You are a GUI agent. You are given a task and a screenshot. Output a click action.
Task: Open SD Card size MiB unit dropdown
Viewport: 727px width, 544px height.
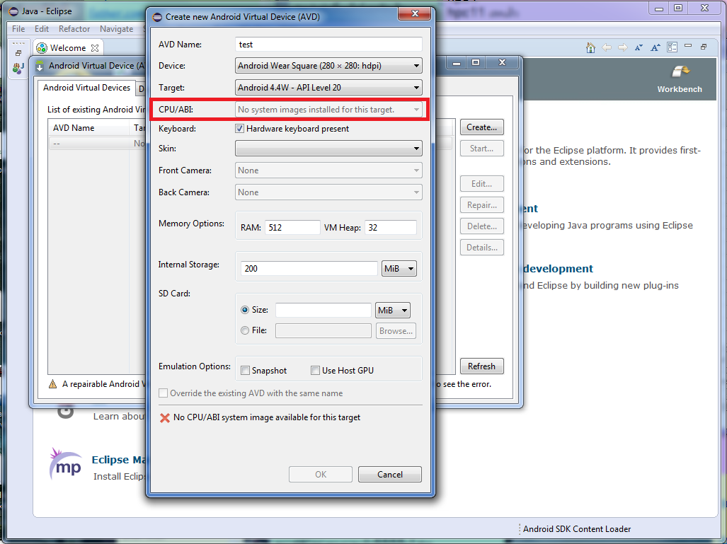click(x=392, y=311)
